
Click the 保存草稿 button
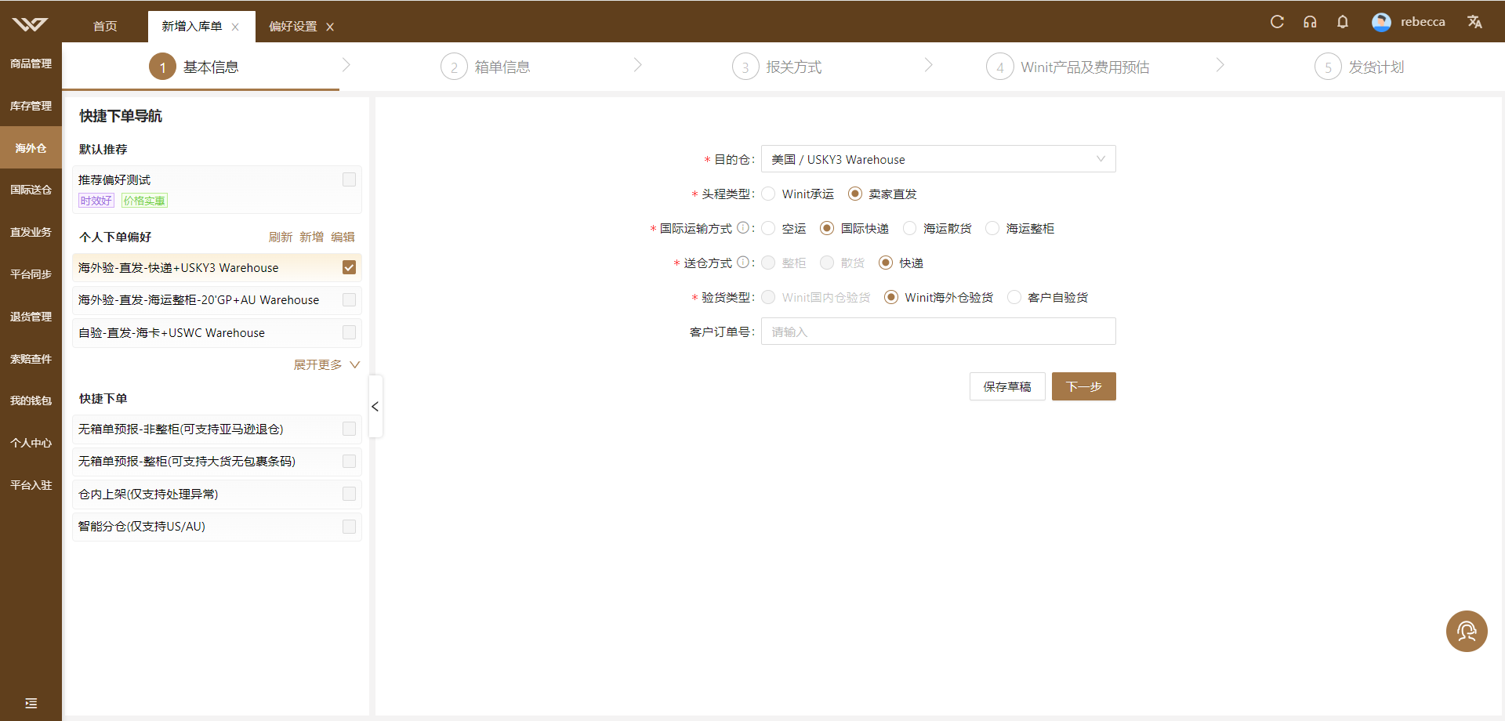point(1007,386)
